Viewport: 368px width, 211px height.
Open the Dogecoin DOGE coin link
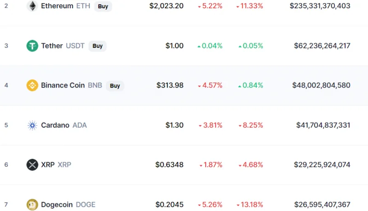pyautogui.click(x=68, y=205)
